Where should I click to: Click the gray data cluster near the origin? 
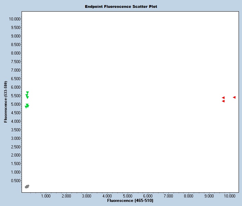coord(27,187)
